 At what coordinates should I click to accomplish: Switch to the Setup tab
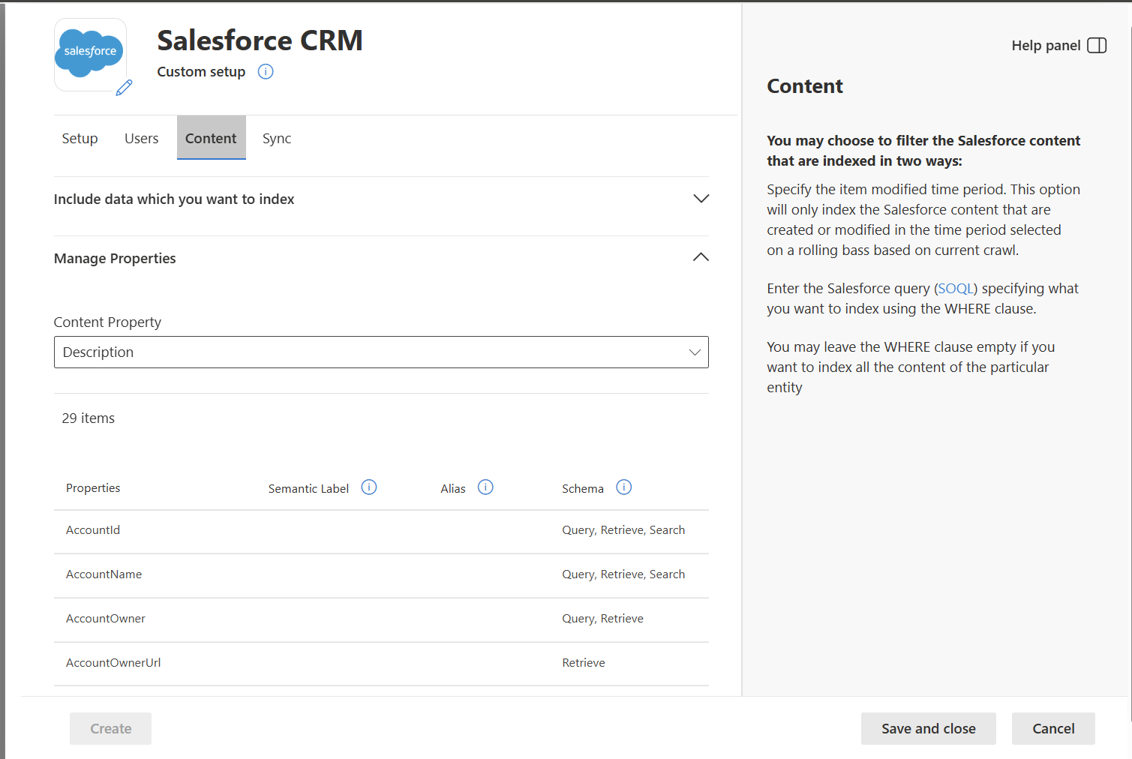click(80, 139)
